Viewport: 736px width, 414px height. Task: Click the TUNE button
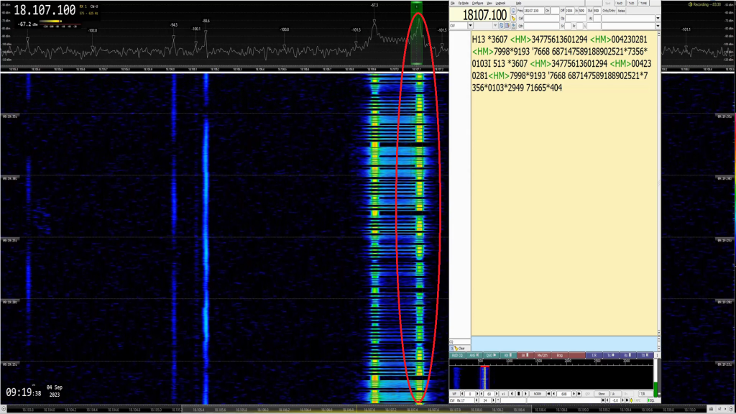pyautogui.click(x=643, y=4)
